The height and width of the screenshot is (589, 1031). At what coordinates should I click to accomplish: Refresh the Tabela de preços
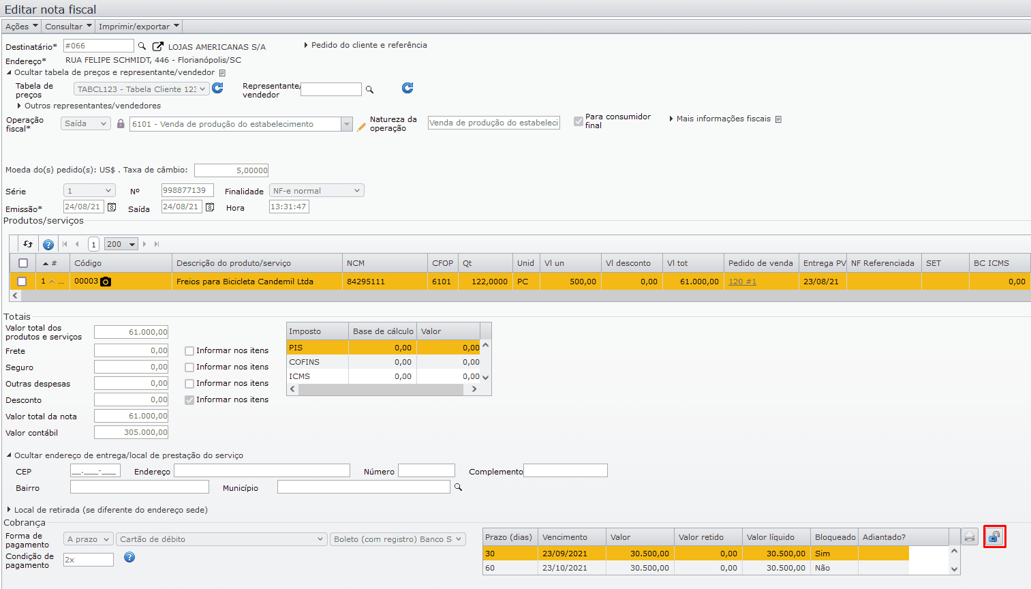(x=218, y=89)
